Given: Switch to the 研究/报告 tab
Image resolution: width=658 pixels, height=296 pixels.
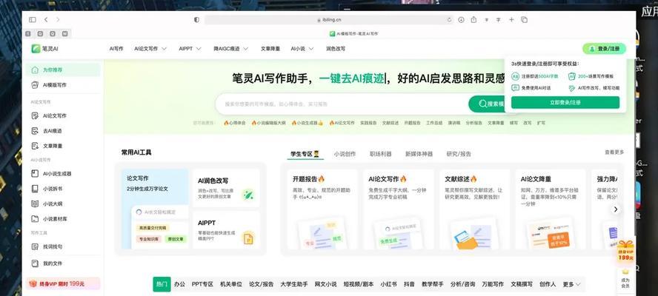Looking at the screenshot, I should click(x=459, y=154).
